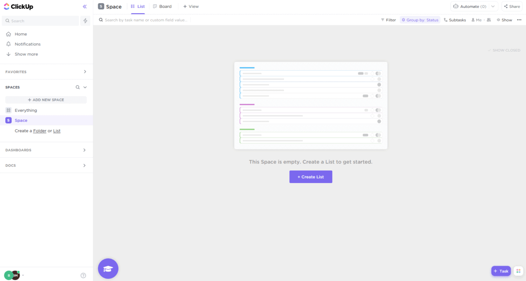Image resolution: width=526 pixels, height=281 pixels.
Task: Switch to the Board tab
Action: [x=162, y=6]
